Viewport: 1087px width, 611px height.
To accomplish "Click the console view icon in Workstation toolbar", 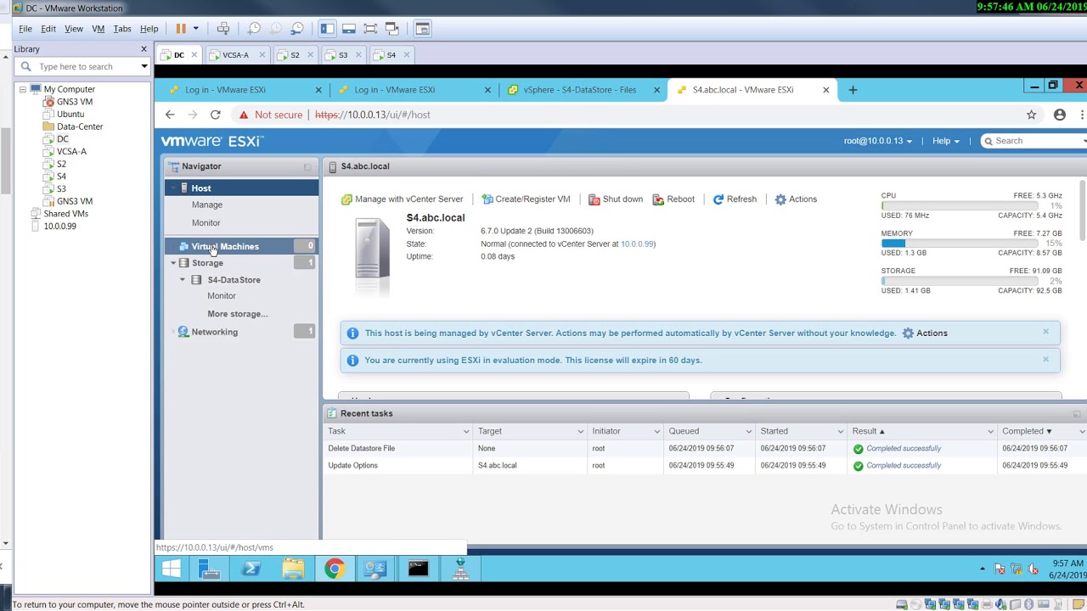I will pos(422,29).
